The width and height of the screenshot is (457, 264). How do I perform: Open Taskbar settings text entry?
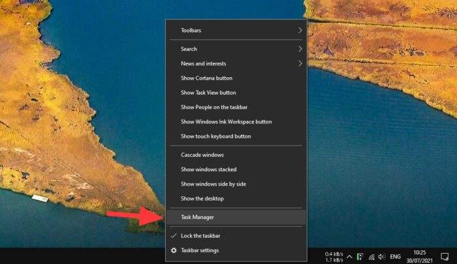(200, 250)
